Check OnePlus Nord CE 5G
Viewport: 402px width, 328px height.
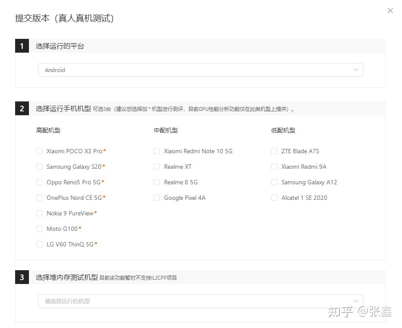pyautogui.click(x=39, y=198)
